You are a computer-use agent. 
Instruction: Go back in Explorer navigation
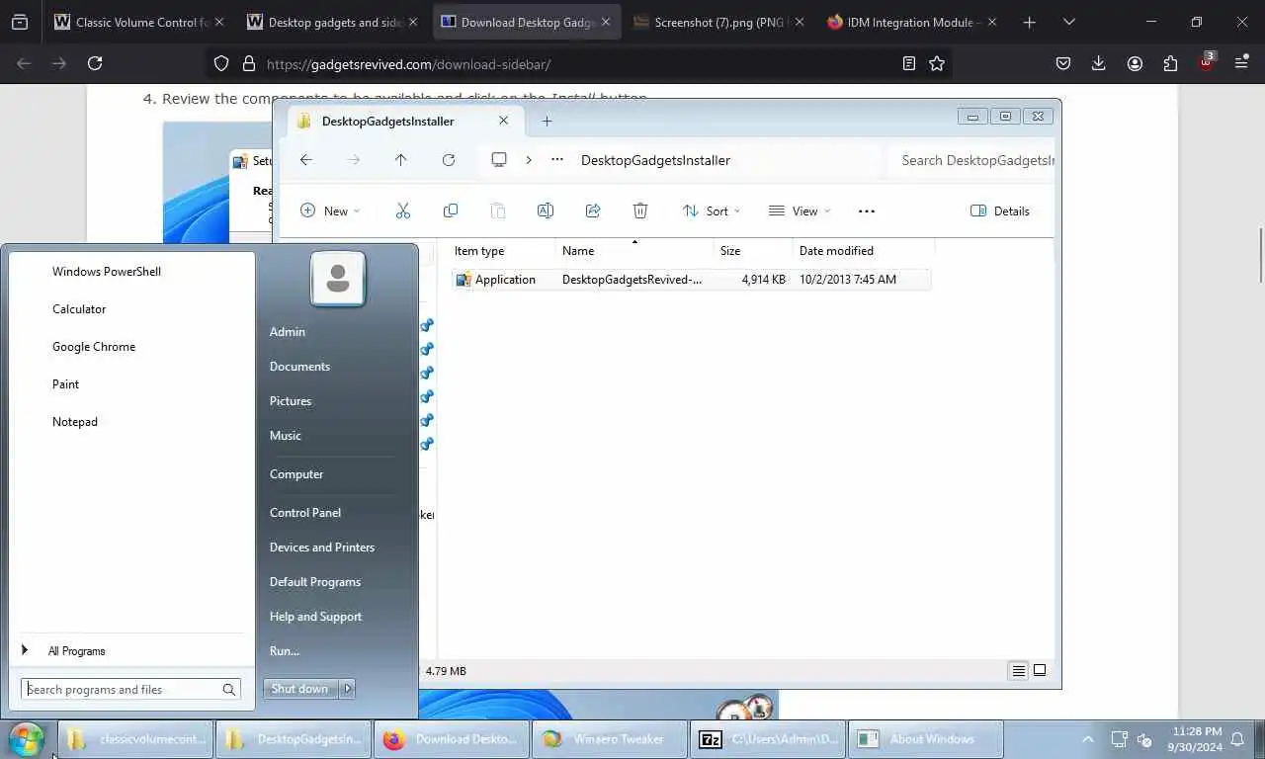(x=306, y=160)
